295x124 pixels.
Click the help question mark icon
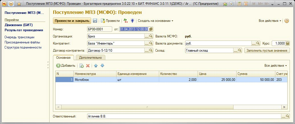coord(286,21)
